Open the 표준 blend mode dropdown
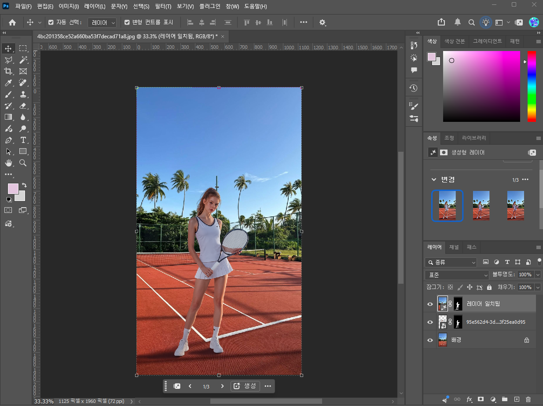 click(457, 274)
